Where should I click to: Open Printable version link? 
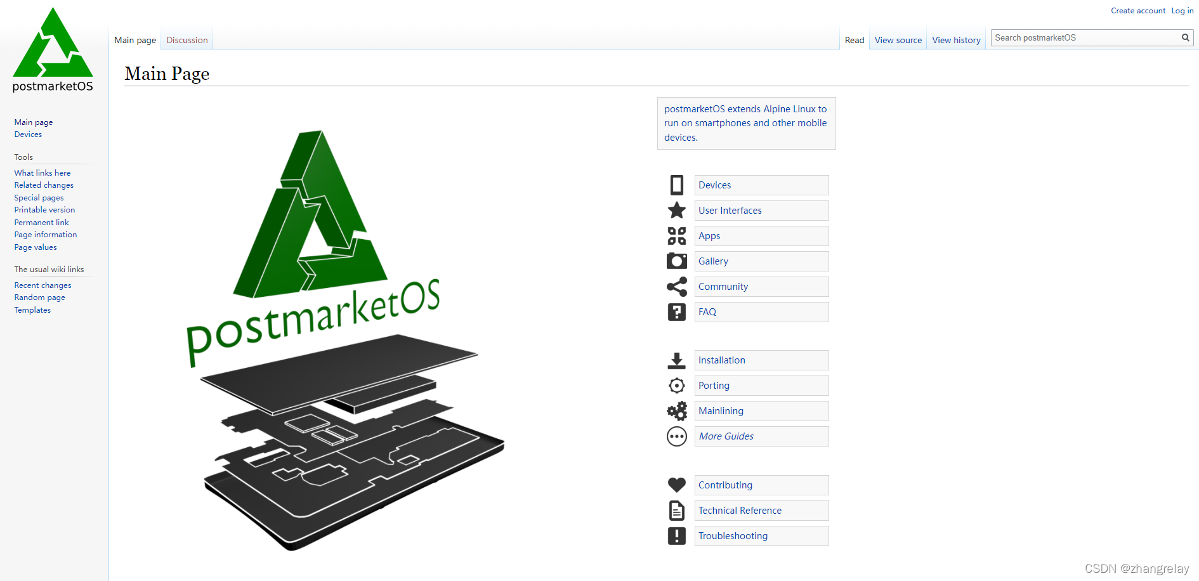[44, 210]
